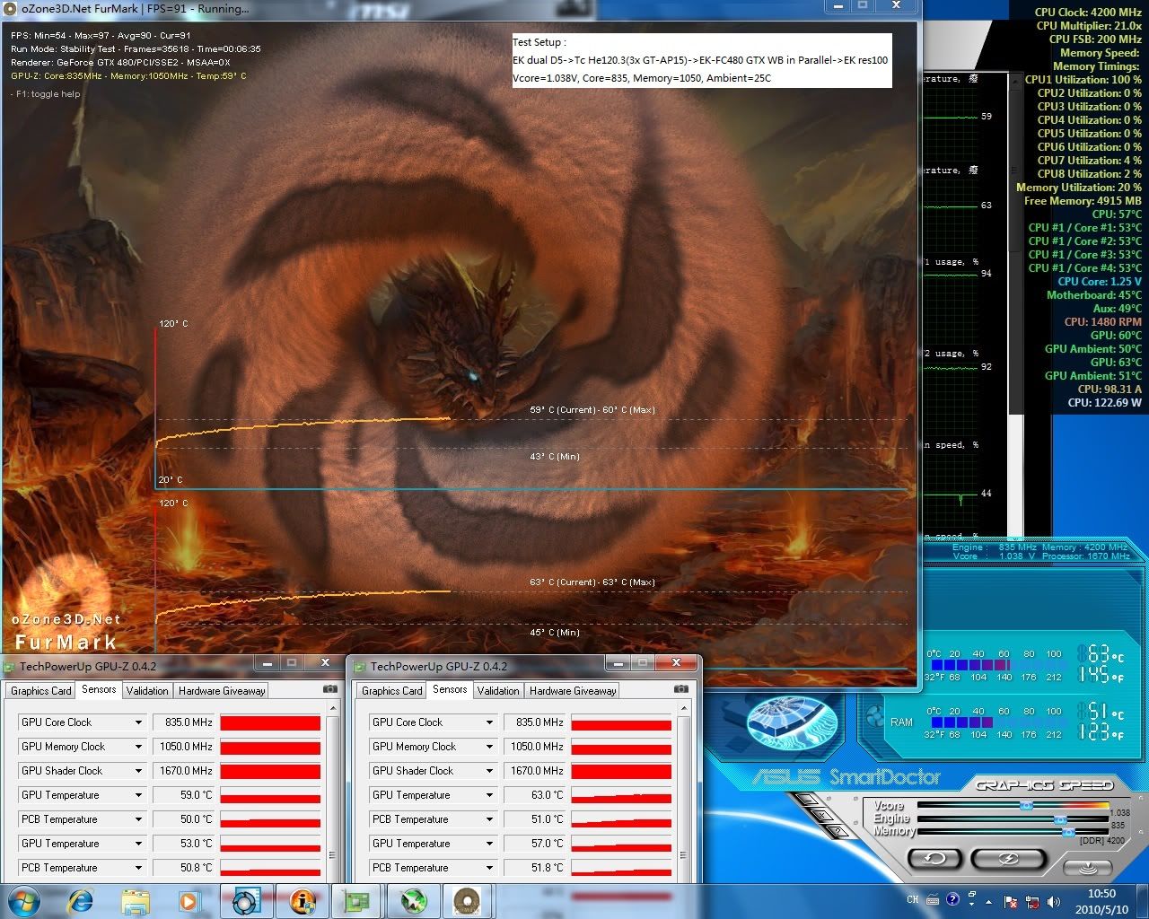Viewport: 1149px width, 919px height.
Task: Open dropdown of right GPU-Z 51.8 °C PCB Temperature row
Action: point(489,868)
